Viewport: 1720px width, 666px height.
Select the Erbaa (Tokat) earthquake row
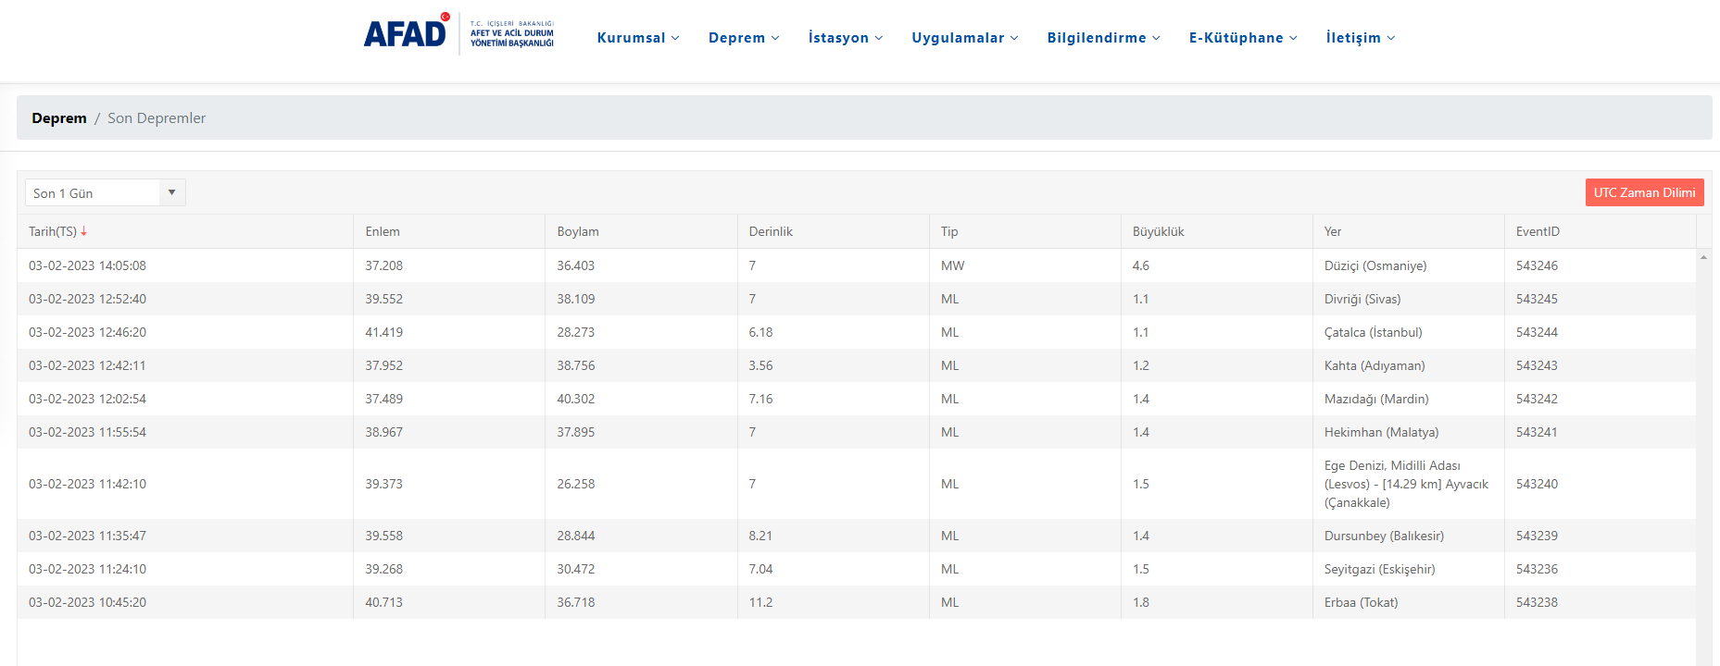(x=1361, y=602)
